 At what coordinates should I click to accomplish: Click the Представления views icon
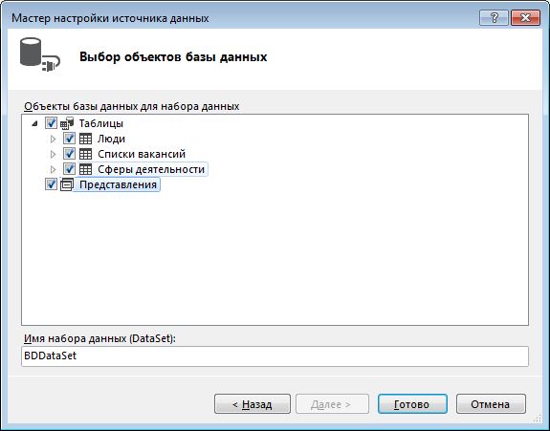[x=67, y=184]
